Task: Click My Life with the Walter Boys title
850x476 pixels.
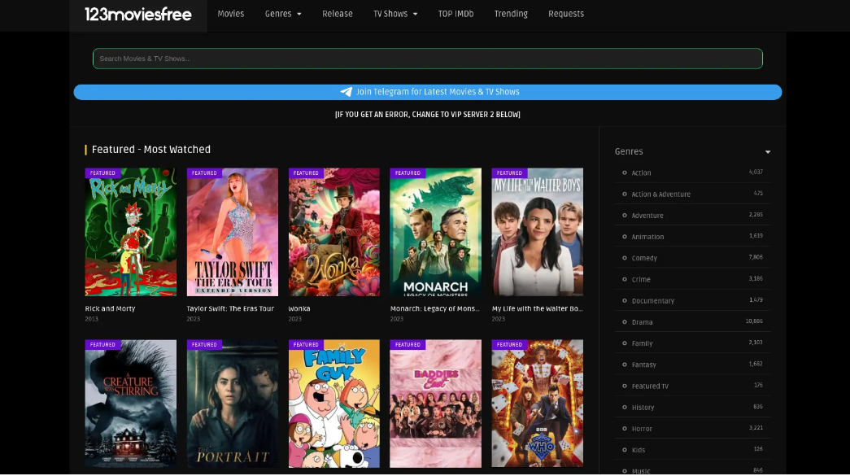Action: 537,308
